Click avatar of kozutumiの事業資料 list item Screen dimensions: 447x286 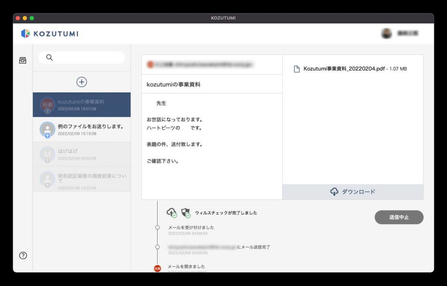click(x=47, y=105)
